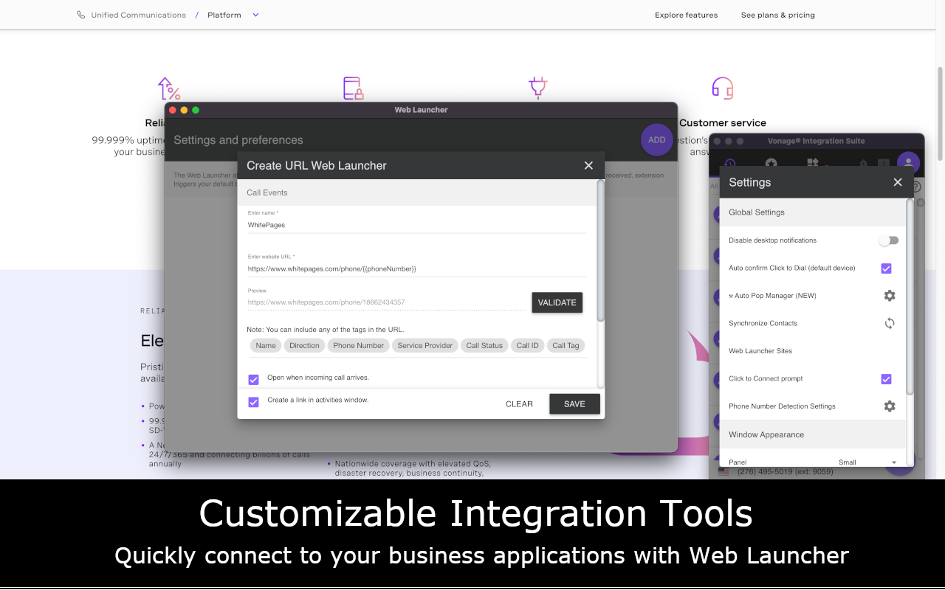
Task: Click the Web Launcher dialog scrollbar
Action: pos(600,251)
